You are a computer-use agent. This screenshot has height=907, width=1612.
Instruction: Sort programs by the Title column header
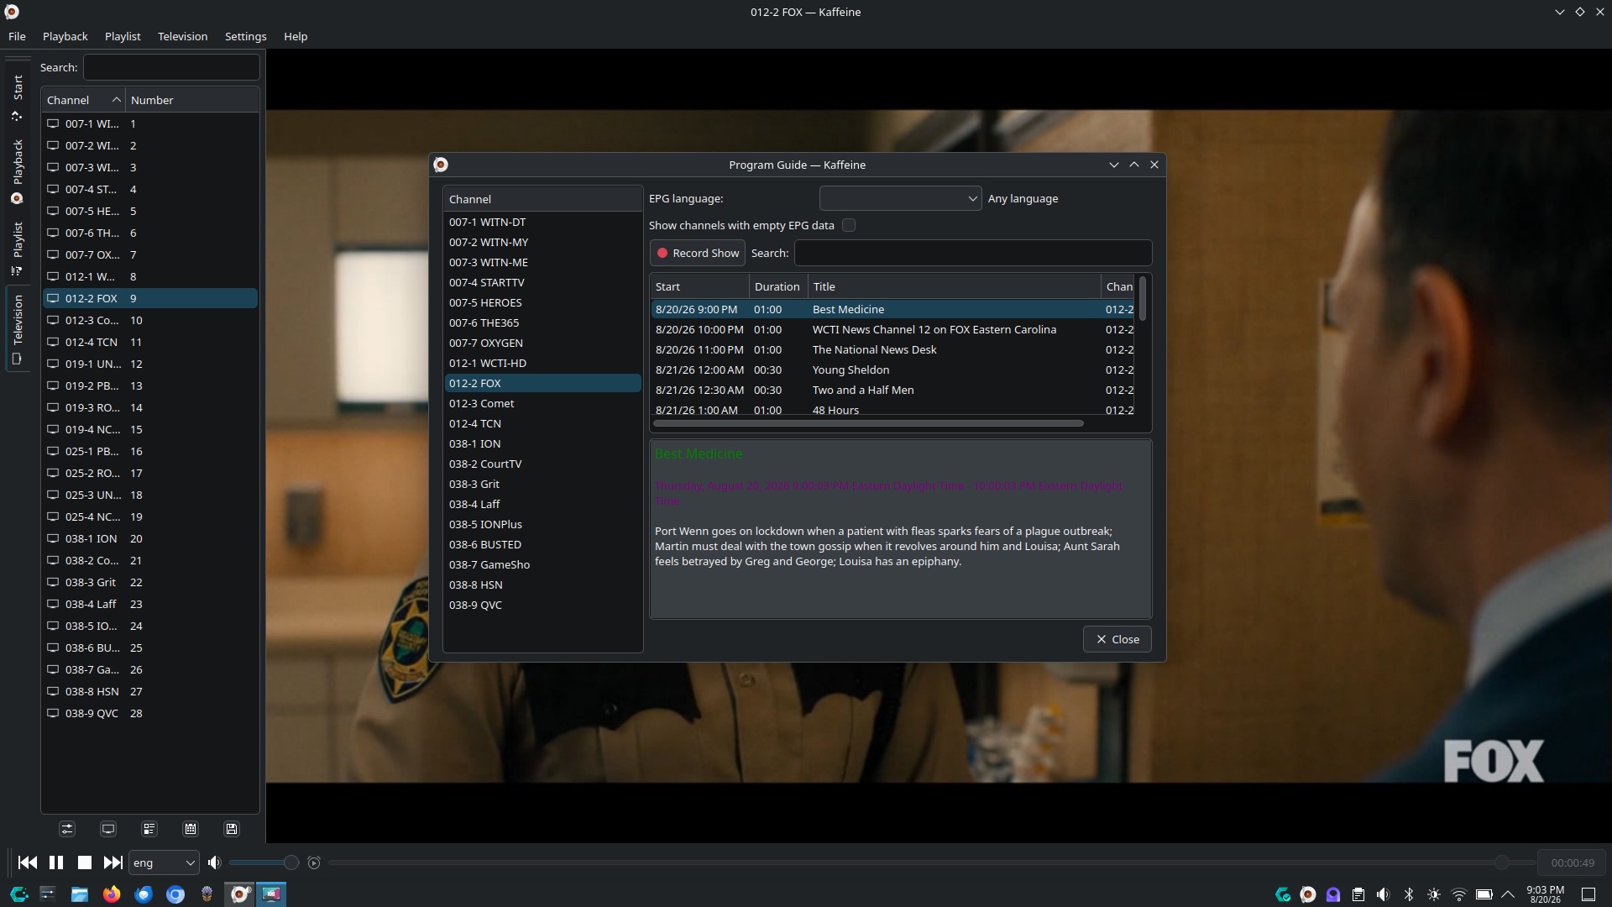954,286
